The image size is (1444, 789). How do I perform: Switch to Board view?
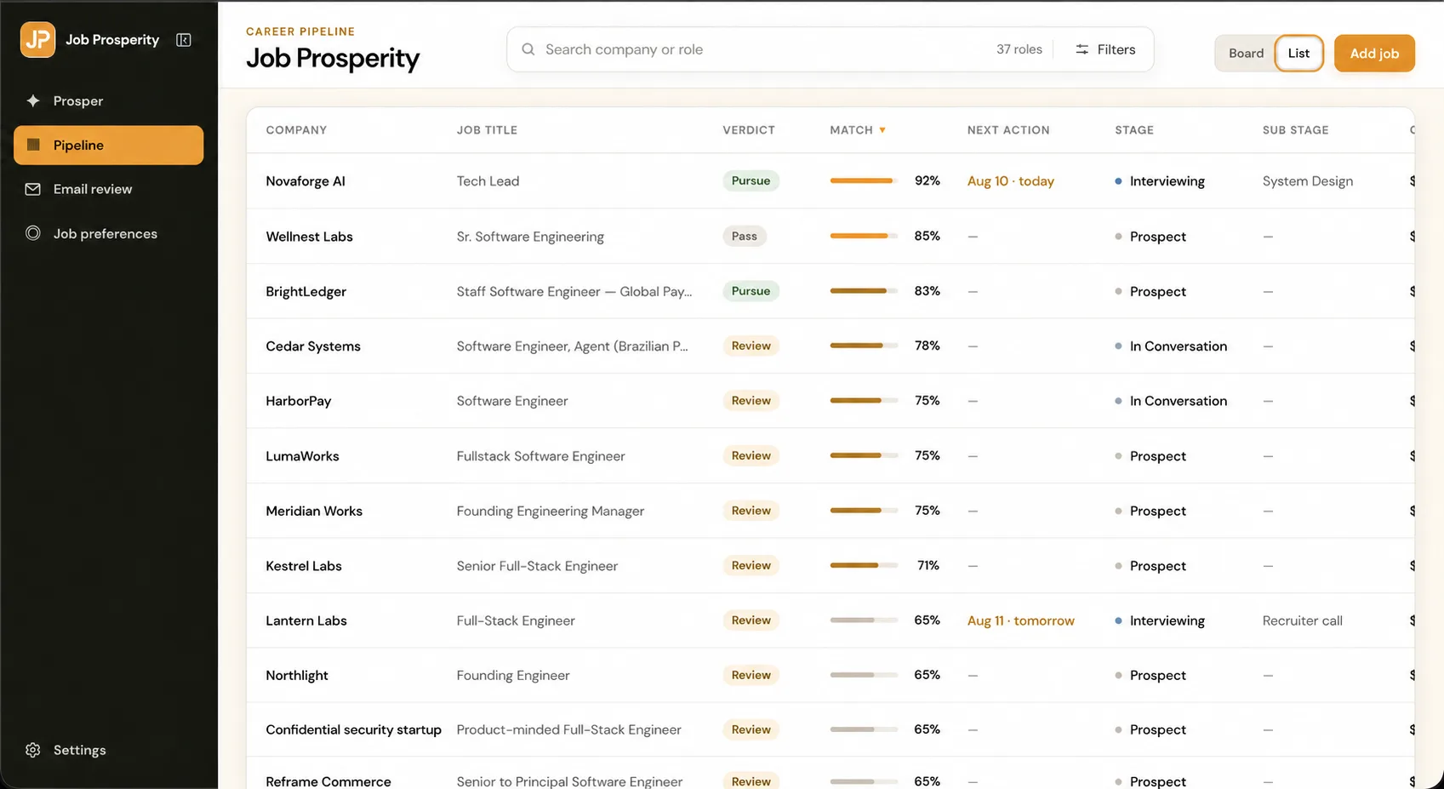pyautogui.click(x=1246, y=53)
